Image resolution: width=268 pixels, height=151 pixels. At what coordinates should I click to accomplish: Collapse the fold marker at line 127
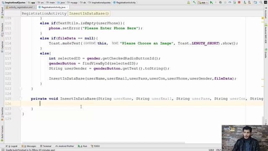21,109
